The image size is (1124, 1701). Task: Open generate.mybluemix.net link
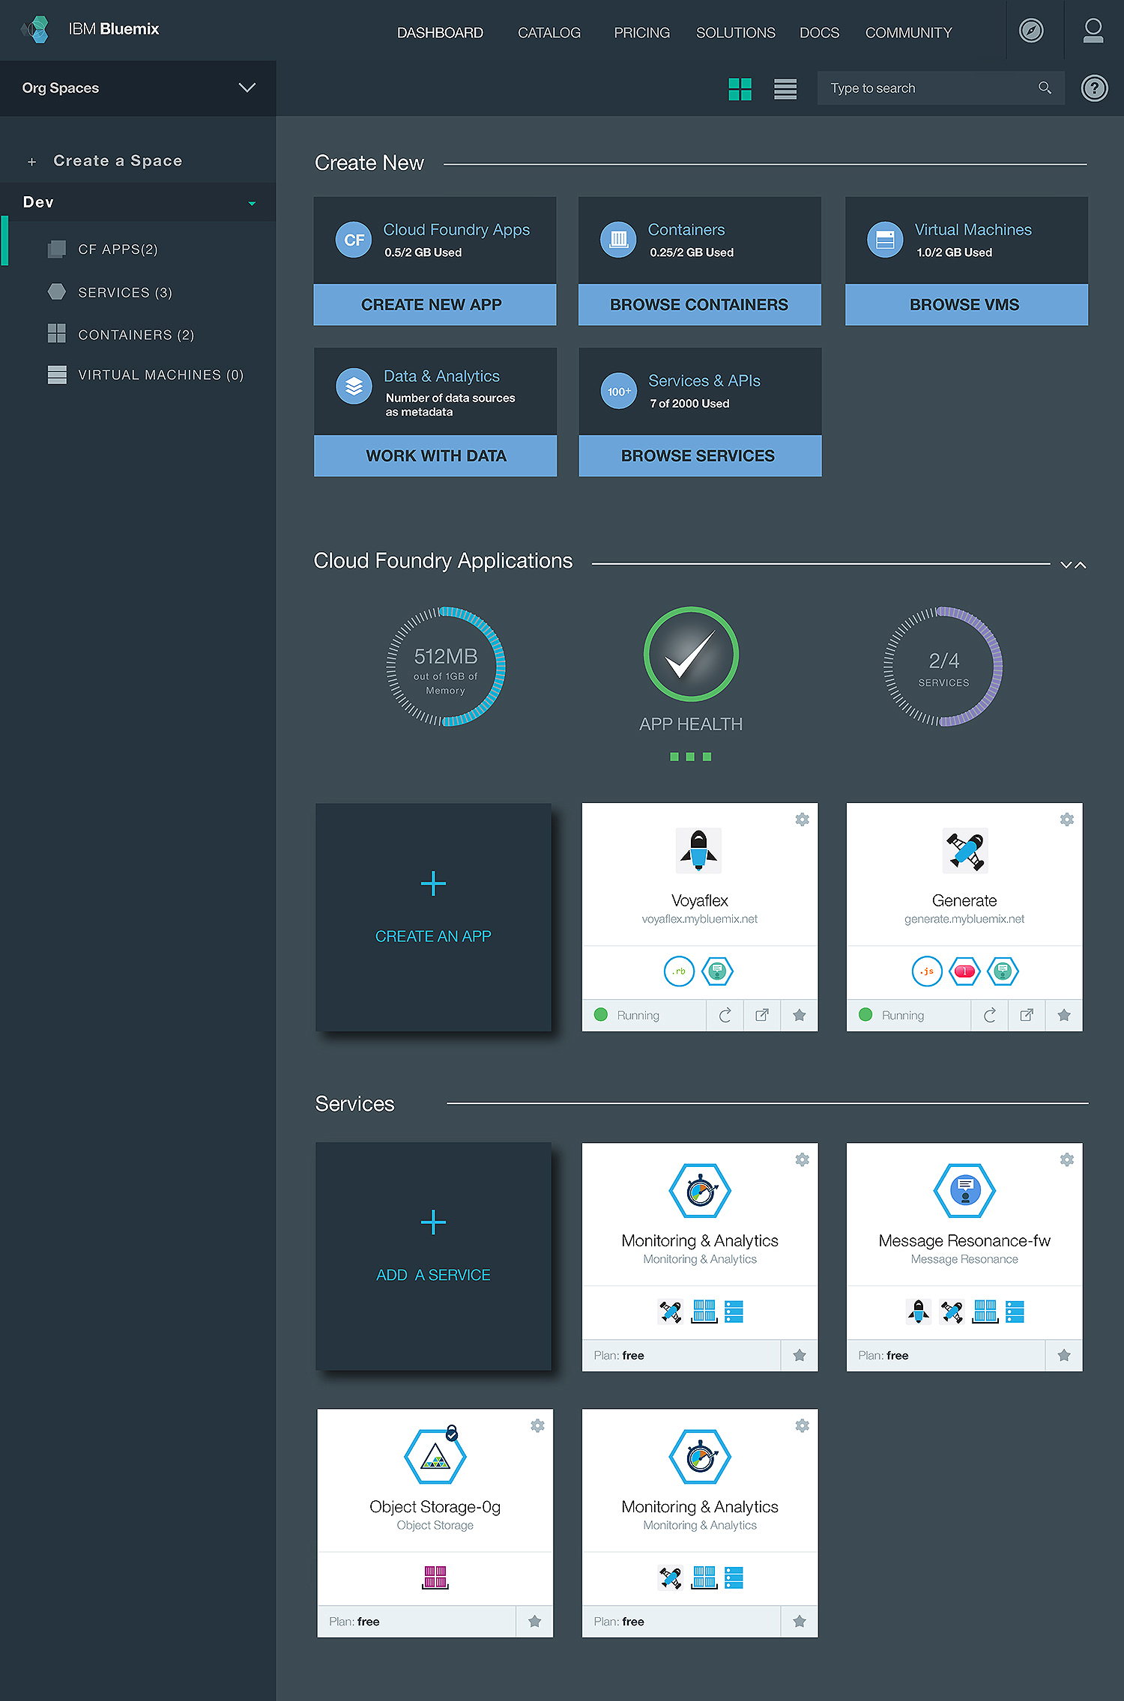pos(964,919)
